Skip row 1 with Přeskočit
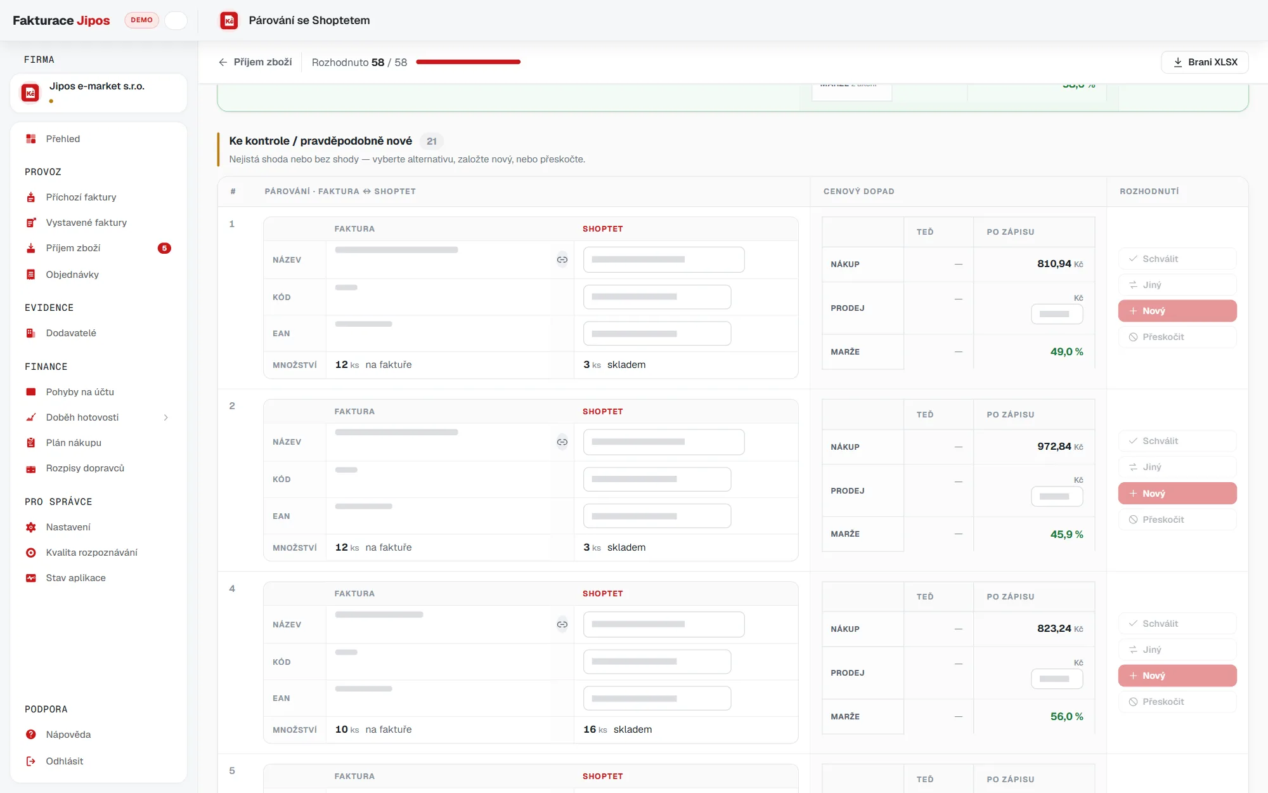Image resolution: width=1268 pixels, height=793 pixels. click(1177, 337)
